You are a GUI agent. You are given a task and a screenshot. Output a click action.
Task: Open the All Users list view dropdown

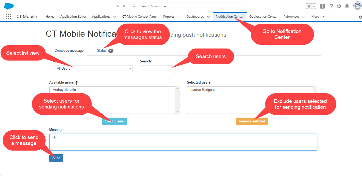tap(93, 69)
